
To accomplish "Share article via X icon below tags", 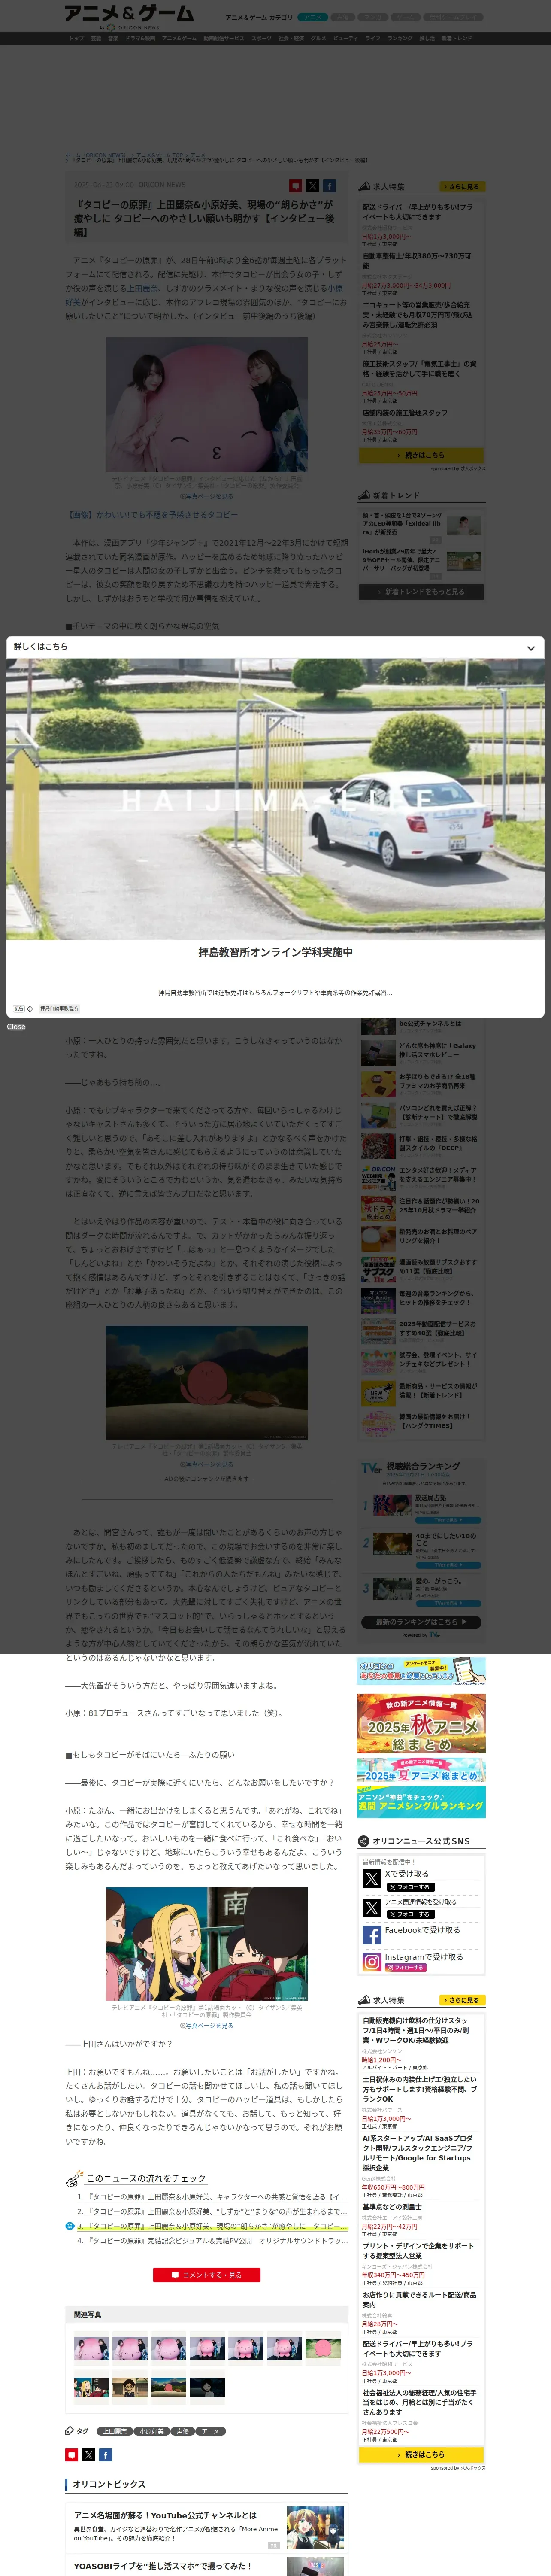I will pos(88,2455).
